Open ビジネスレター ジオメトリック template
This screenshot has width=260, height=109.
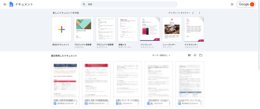click(194, 29)
